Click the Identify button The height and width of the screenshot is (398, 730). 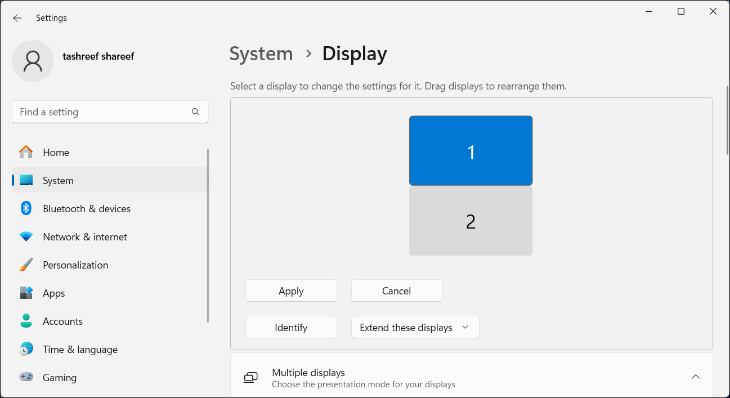(291, 327)
